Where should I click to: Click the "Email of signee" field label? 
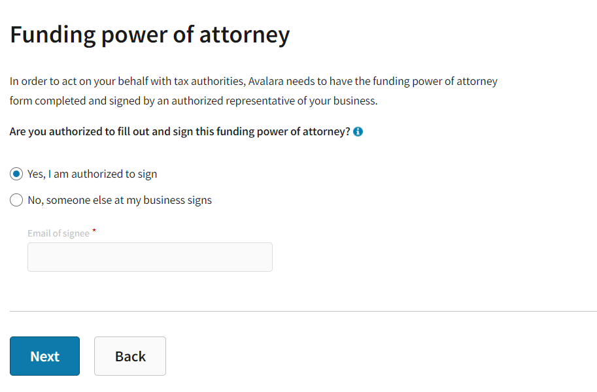pos(58,233)
